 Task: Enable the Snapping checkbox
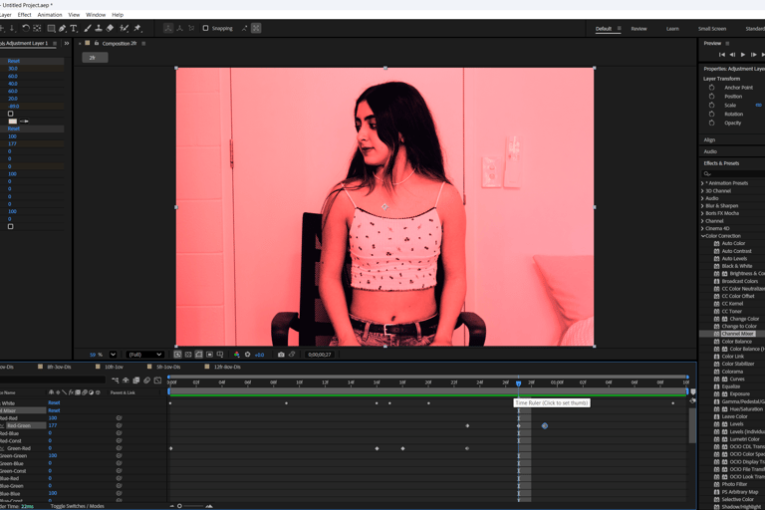205,28
